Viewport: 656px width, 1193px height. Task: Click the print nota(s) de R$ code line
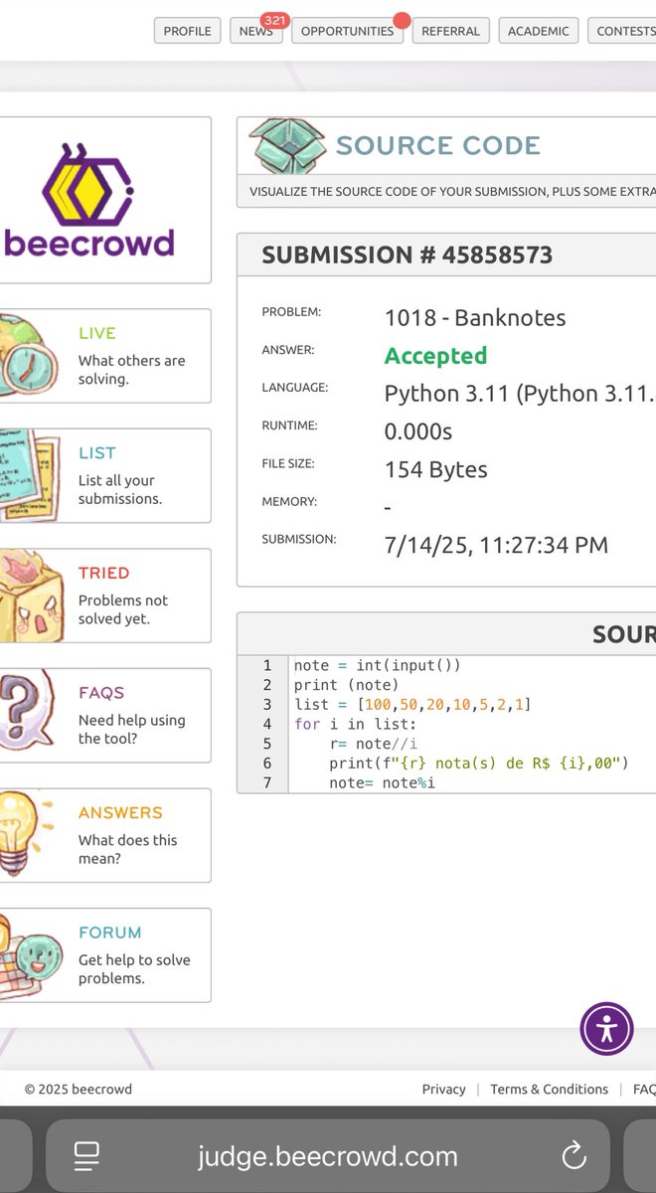tap(479, 764)
